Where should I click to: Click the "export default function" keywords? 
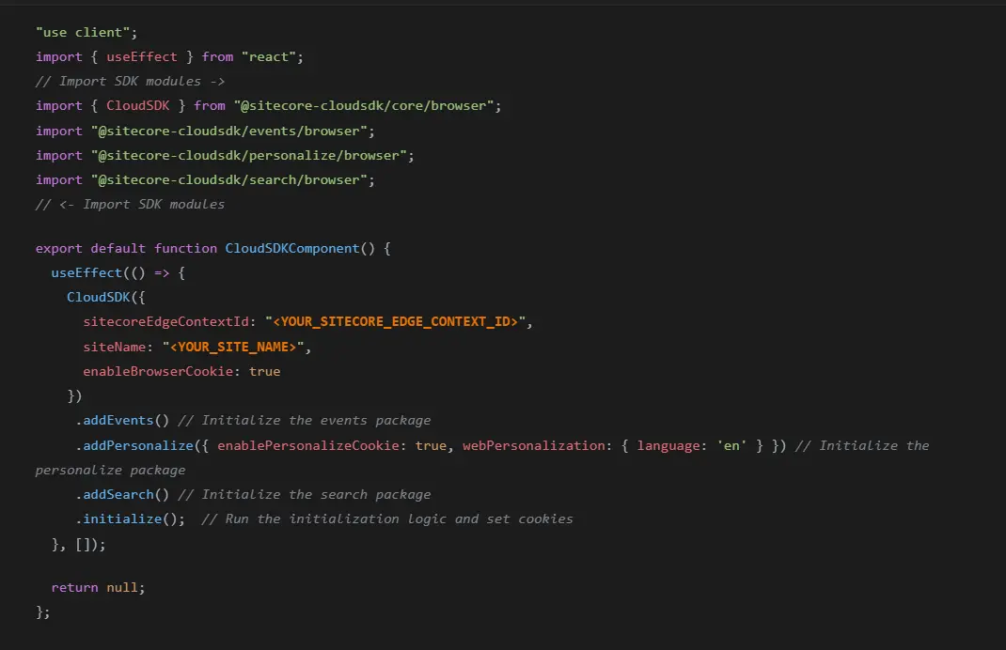pos(126,248)
